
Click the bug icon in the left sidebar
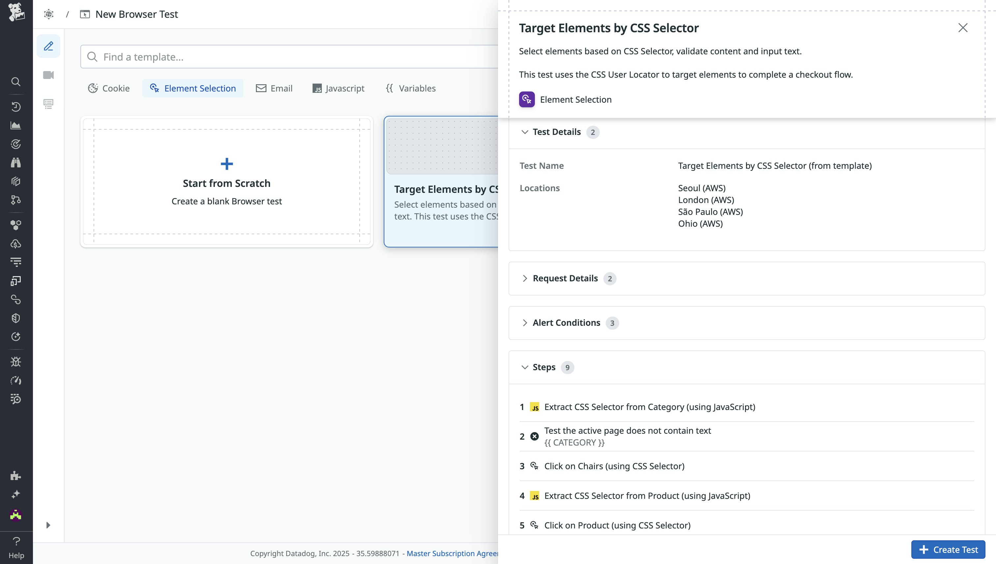(x=16, y=362)
